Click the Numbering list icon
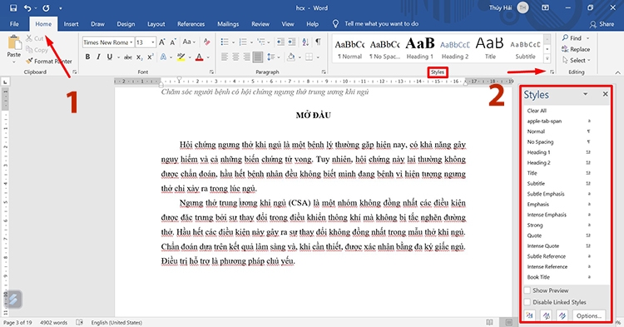This screenshot has width=624, height=327. [x=243, y=42]
